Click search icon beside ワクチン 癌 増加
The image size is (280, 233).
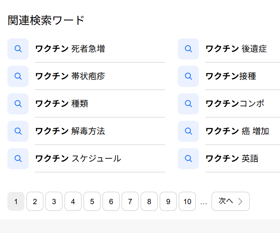[188, 131]
